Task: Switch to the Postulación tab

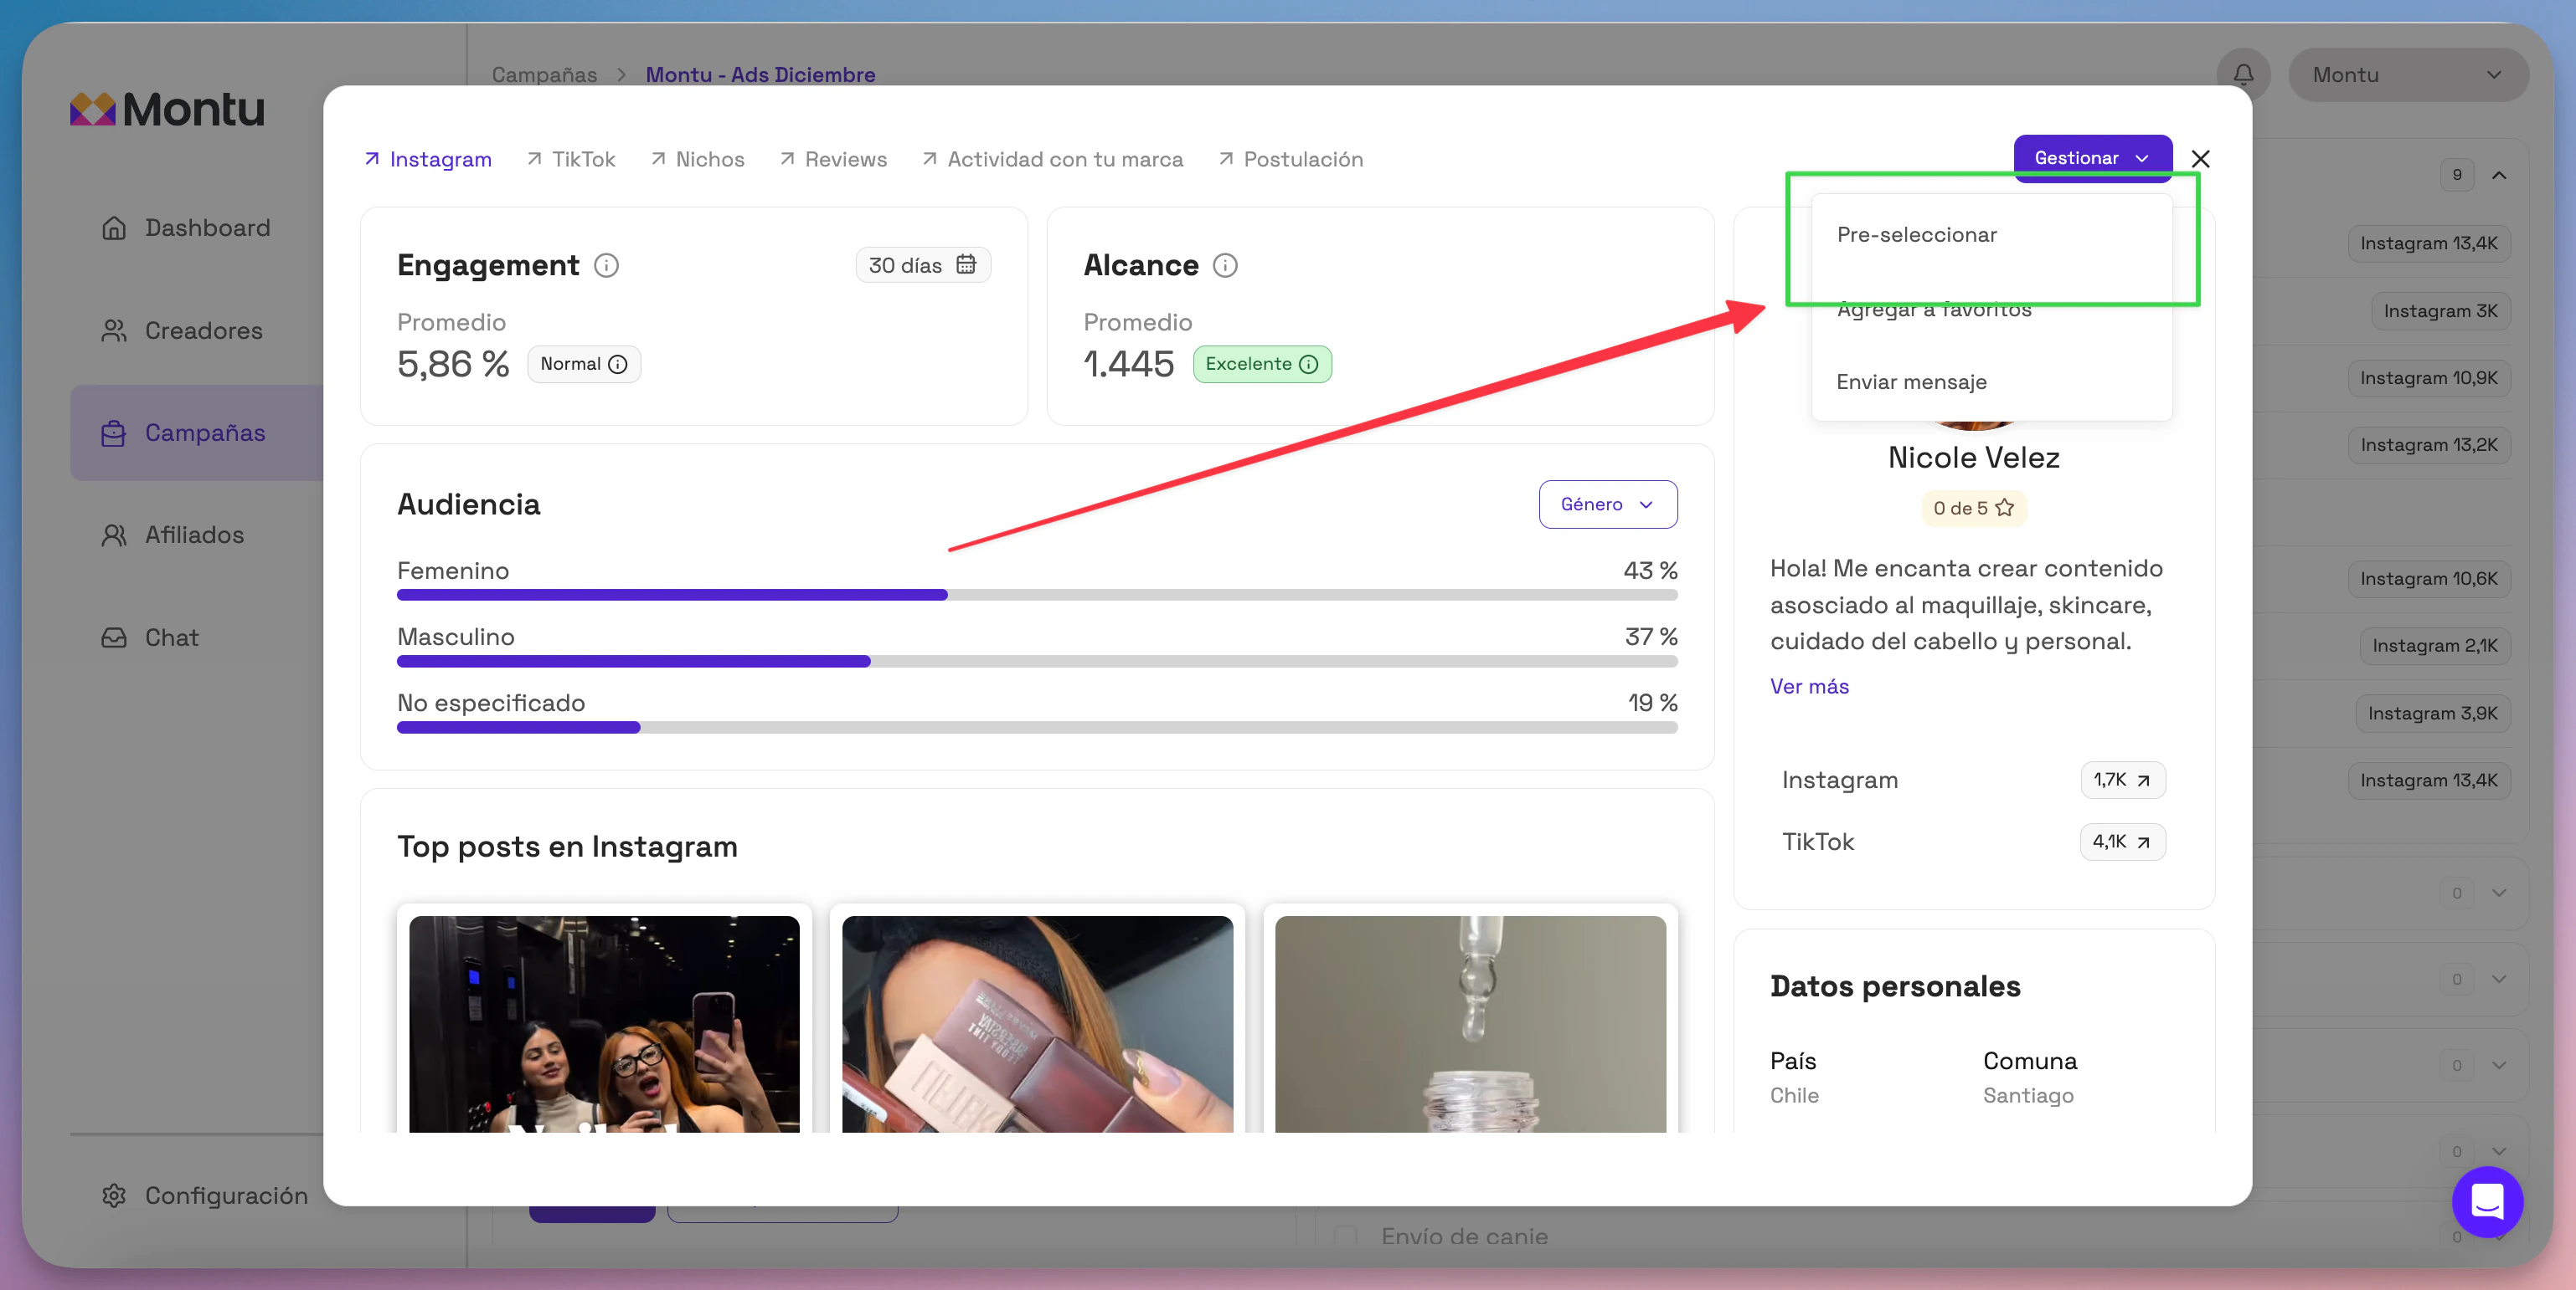Action: tap(1290, 159)
